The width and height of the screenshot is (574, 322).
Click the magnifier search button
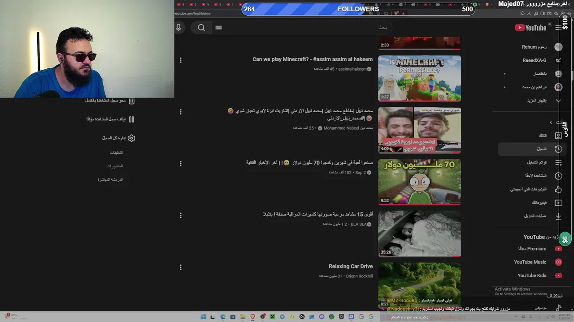201,28
